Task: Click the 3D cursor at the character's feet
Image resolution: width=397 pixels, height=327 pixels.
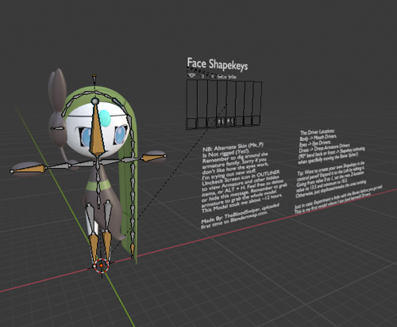Action: point(102,265)
